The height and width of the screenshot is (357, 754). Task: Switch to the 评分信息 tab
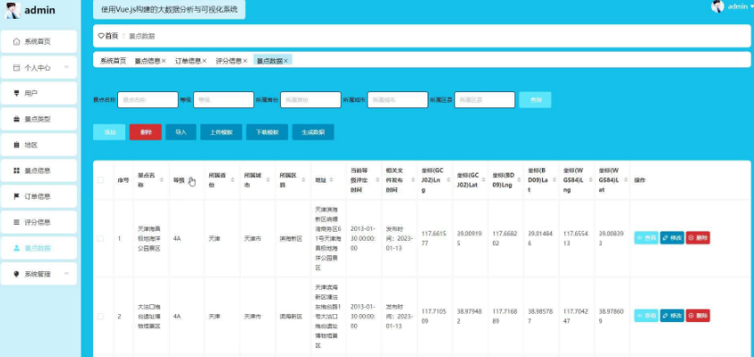[228, 61]
